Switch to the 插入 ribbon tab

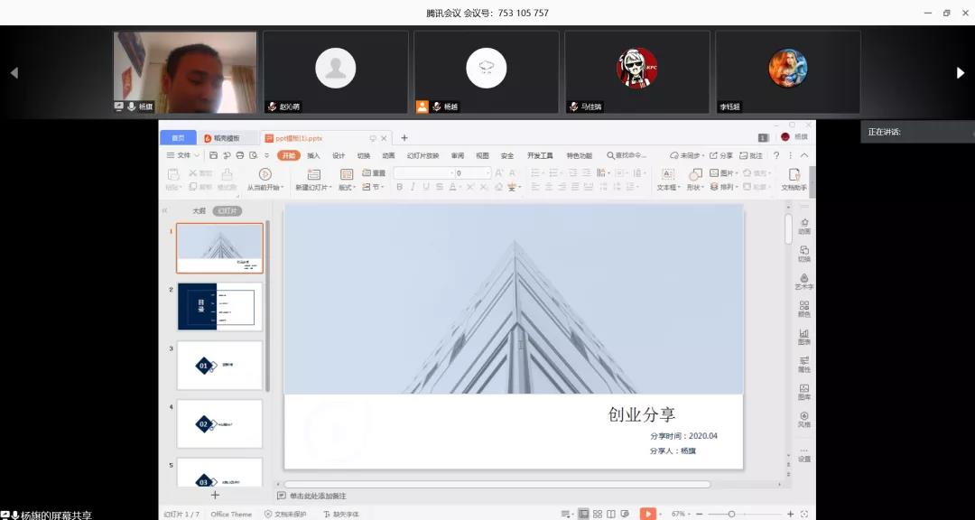pyautogui.click(x=313, y=155)
